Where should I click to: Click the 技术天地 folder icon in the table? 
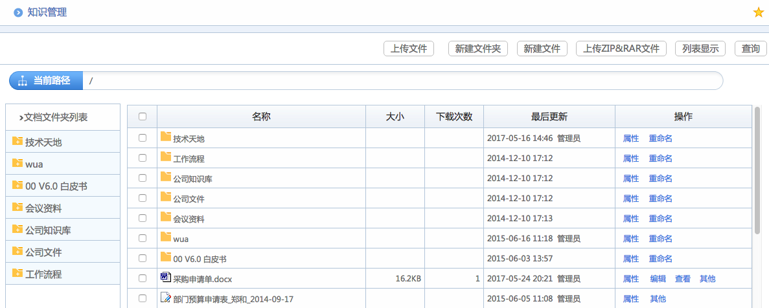166,137
